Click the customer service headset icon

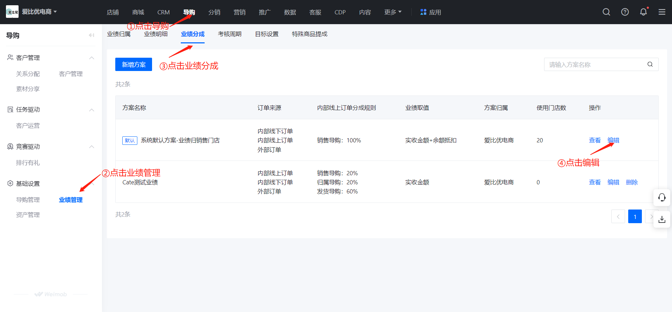pos(661,198)
